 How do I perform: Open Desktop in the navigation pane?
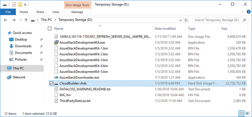21,40
